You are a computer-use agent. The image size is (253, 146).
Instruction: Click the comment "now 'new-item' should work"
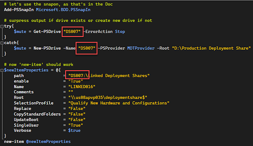pos(39,64)
